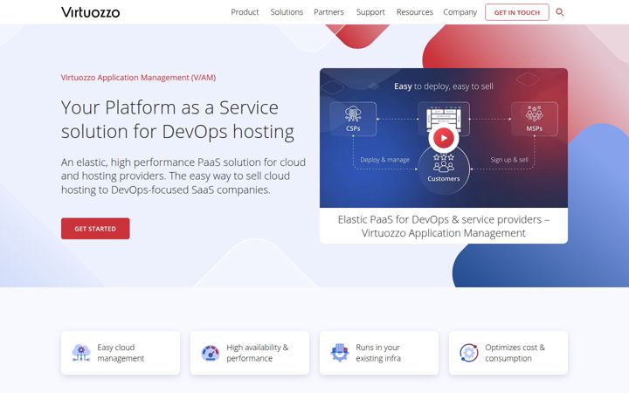The height and width of the screenshot is (393, 629).
Task: Open the Elastic PaaS for DevOps video title
Action: point(443,226)
